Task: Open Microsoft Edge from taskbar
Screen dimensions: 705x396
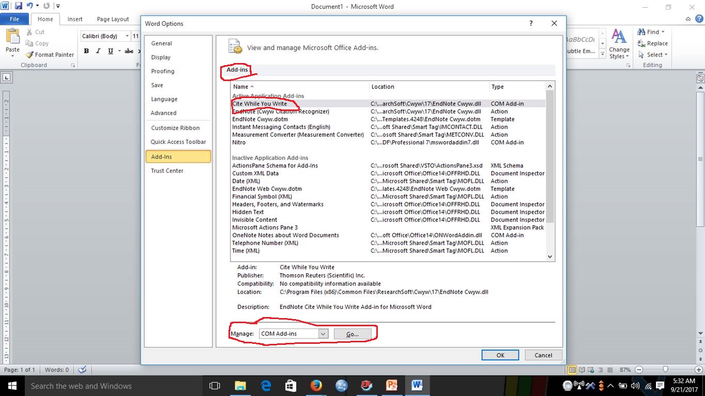Action: 266,386
